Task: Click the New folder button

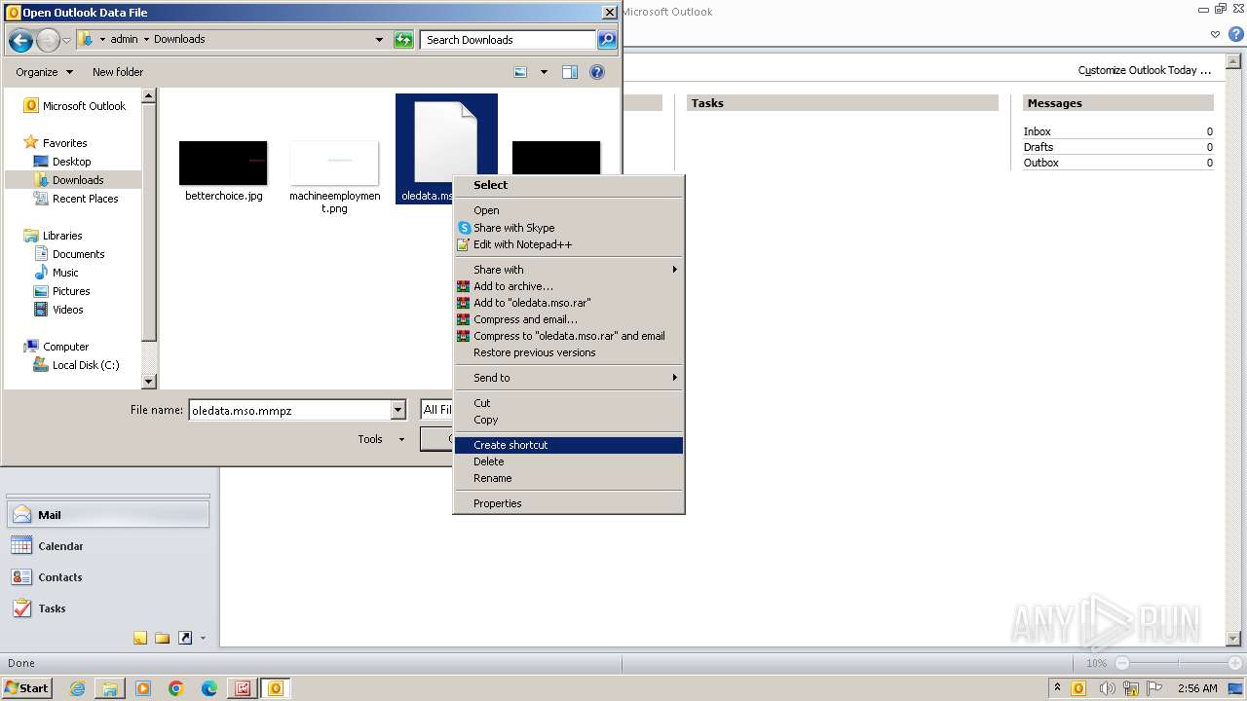Action: pyautogui.click(x=118, y=72)
